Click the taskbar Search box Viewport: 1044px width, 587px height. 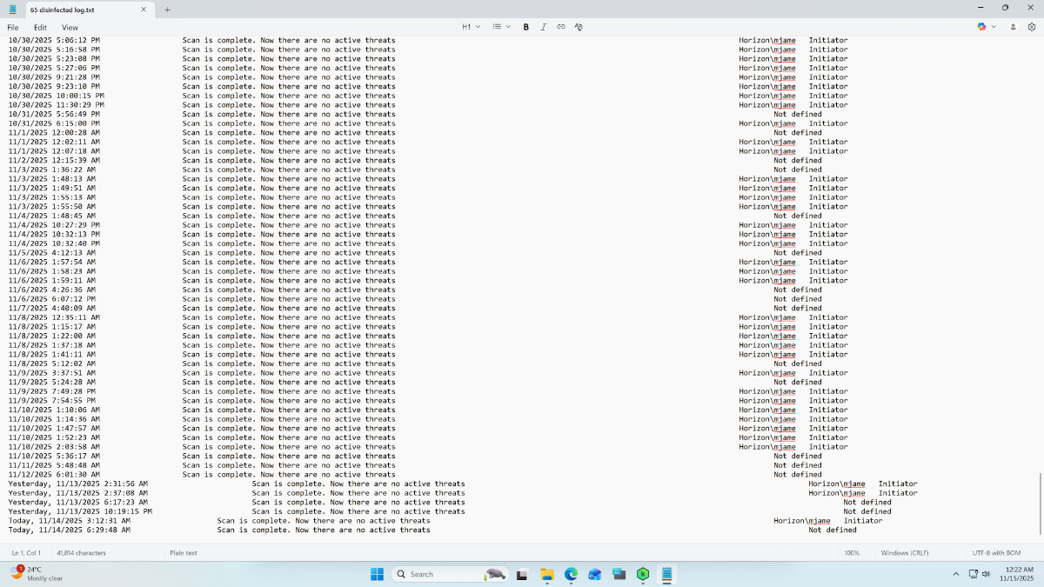point(435,574)
